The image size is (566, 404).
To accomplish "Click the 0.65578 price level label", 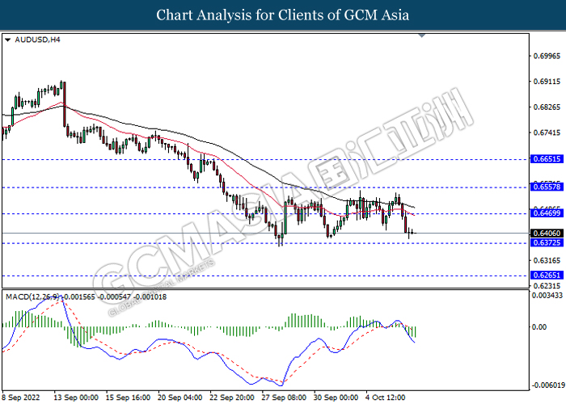I will click(x=547, y=187).
